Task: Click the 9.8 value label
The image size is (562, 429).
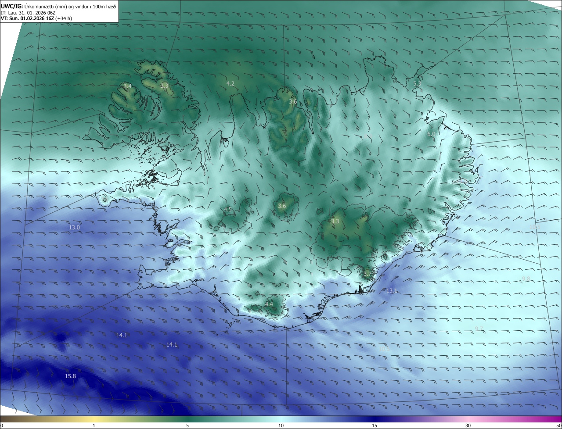Action: (x=526, y=279)
